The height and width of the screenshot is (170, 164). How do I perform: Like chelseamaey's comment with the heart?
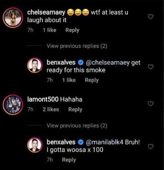151,17
